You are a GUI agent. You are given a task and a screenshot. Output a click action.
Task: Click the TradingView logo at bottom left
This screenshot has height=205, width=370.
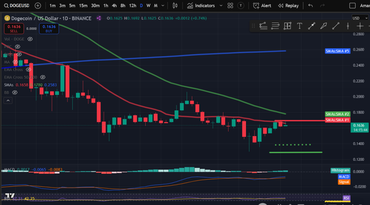[x=10, y=196]
